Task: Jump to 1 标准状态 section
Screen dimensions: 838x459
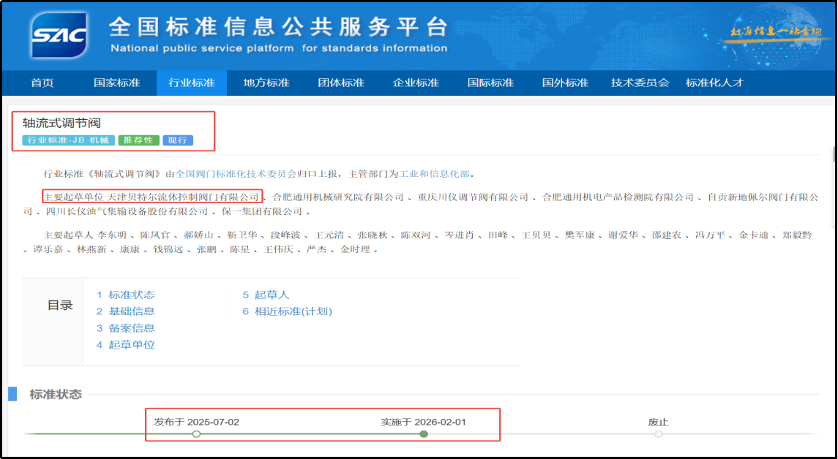Action: tap(126, 295)
